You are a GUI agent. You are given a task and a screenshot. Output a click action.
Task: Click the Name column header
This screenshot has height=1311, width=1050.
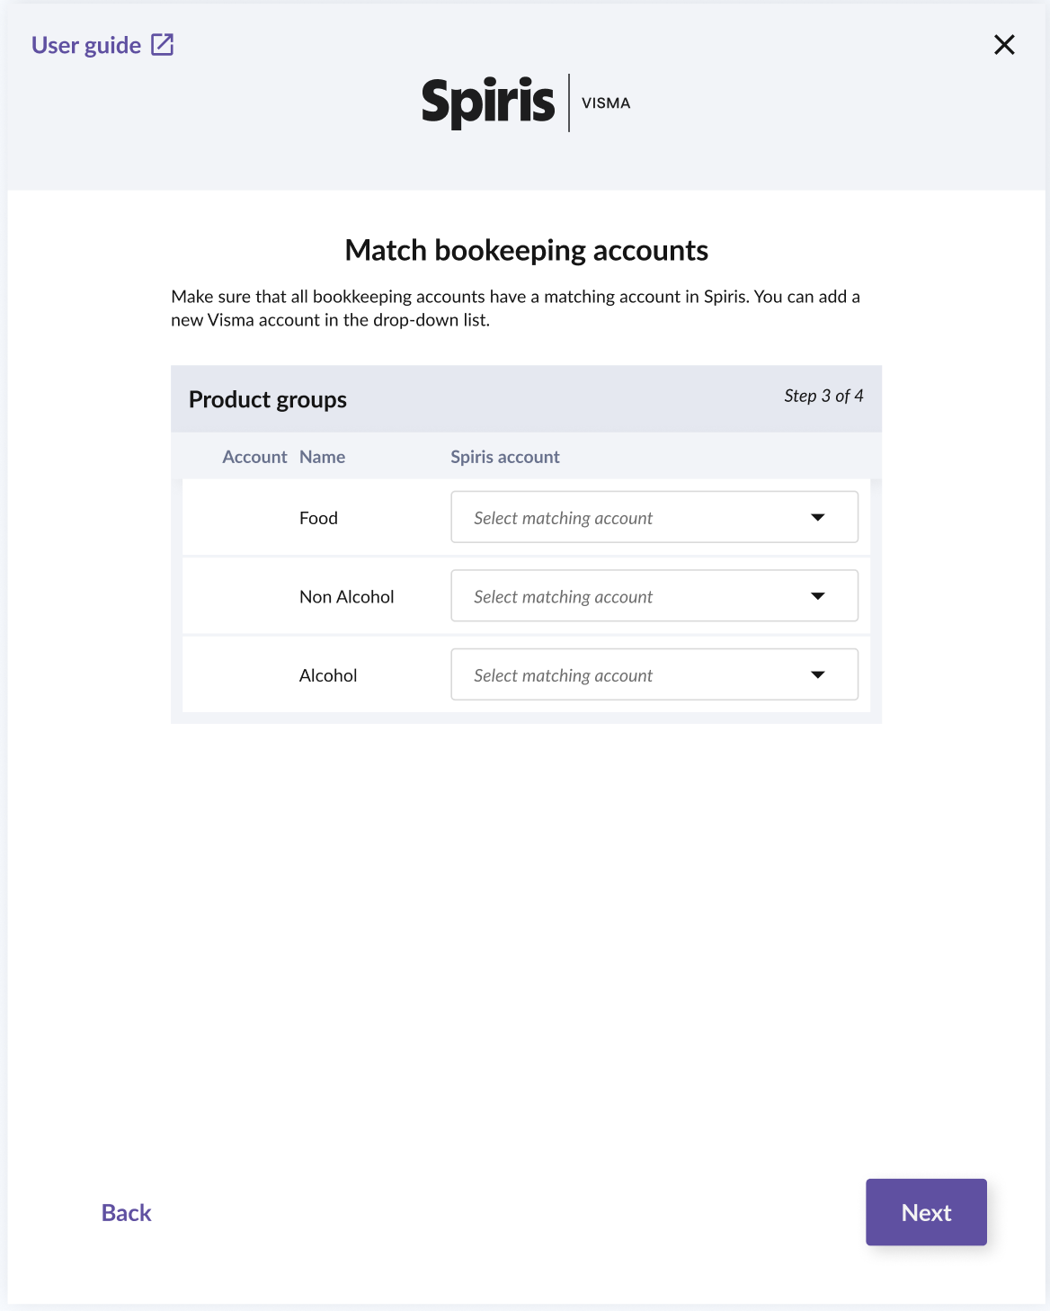(322, 457)
